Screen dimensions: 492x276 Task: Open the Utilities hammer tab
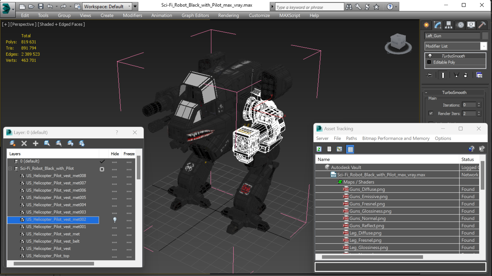pyautogui.click(x=482, y=25)
